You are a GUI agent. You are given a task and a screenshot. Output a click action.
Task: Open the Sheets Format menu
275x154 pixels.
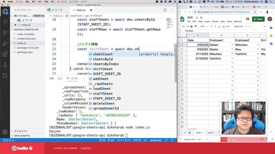215,21
